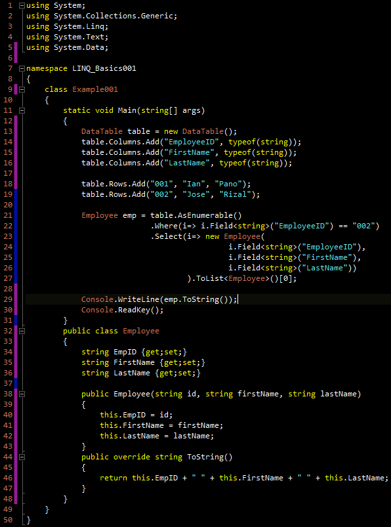
Task: Click the LINQ_Basics001 namespace name
Action: point(104,68)
